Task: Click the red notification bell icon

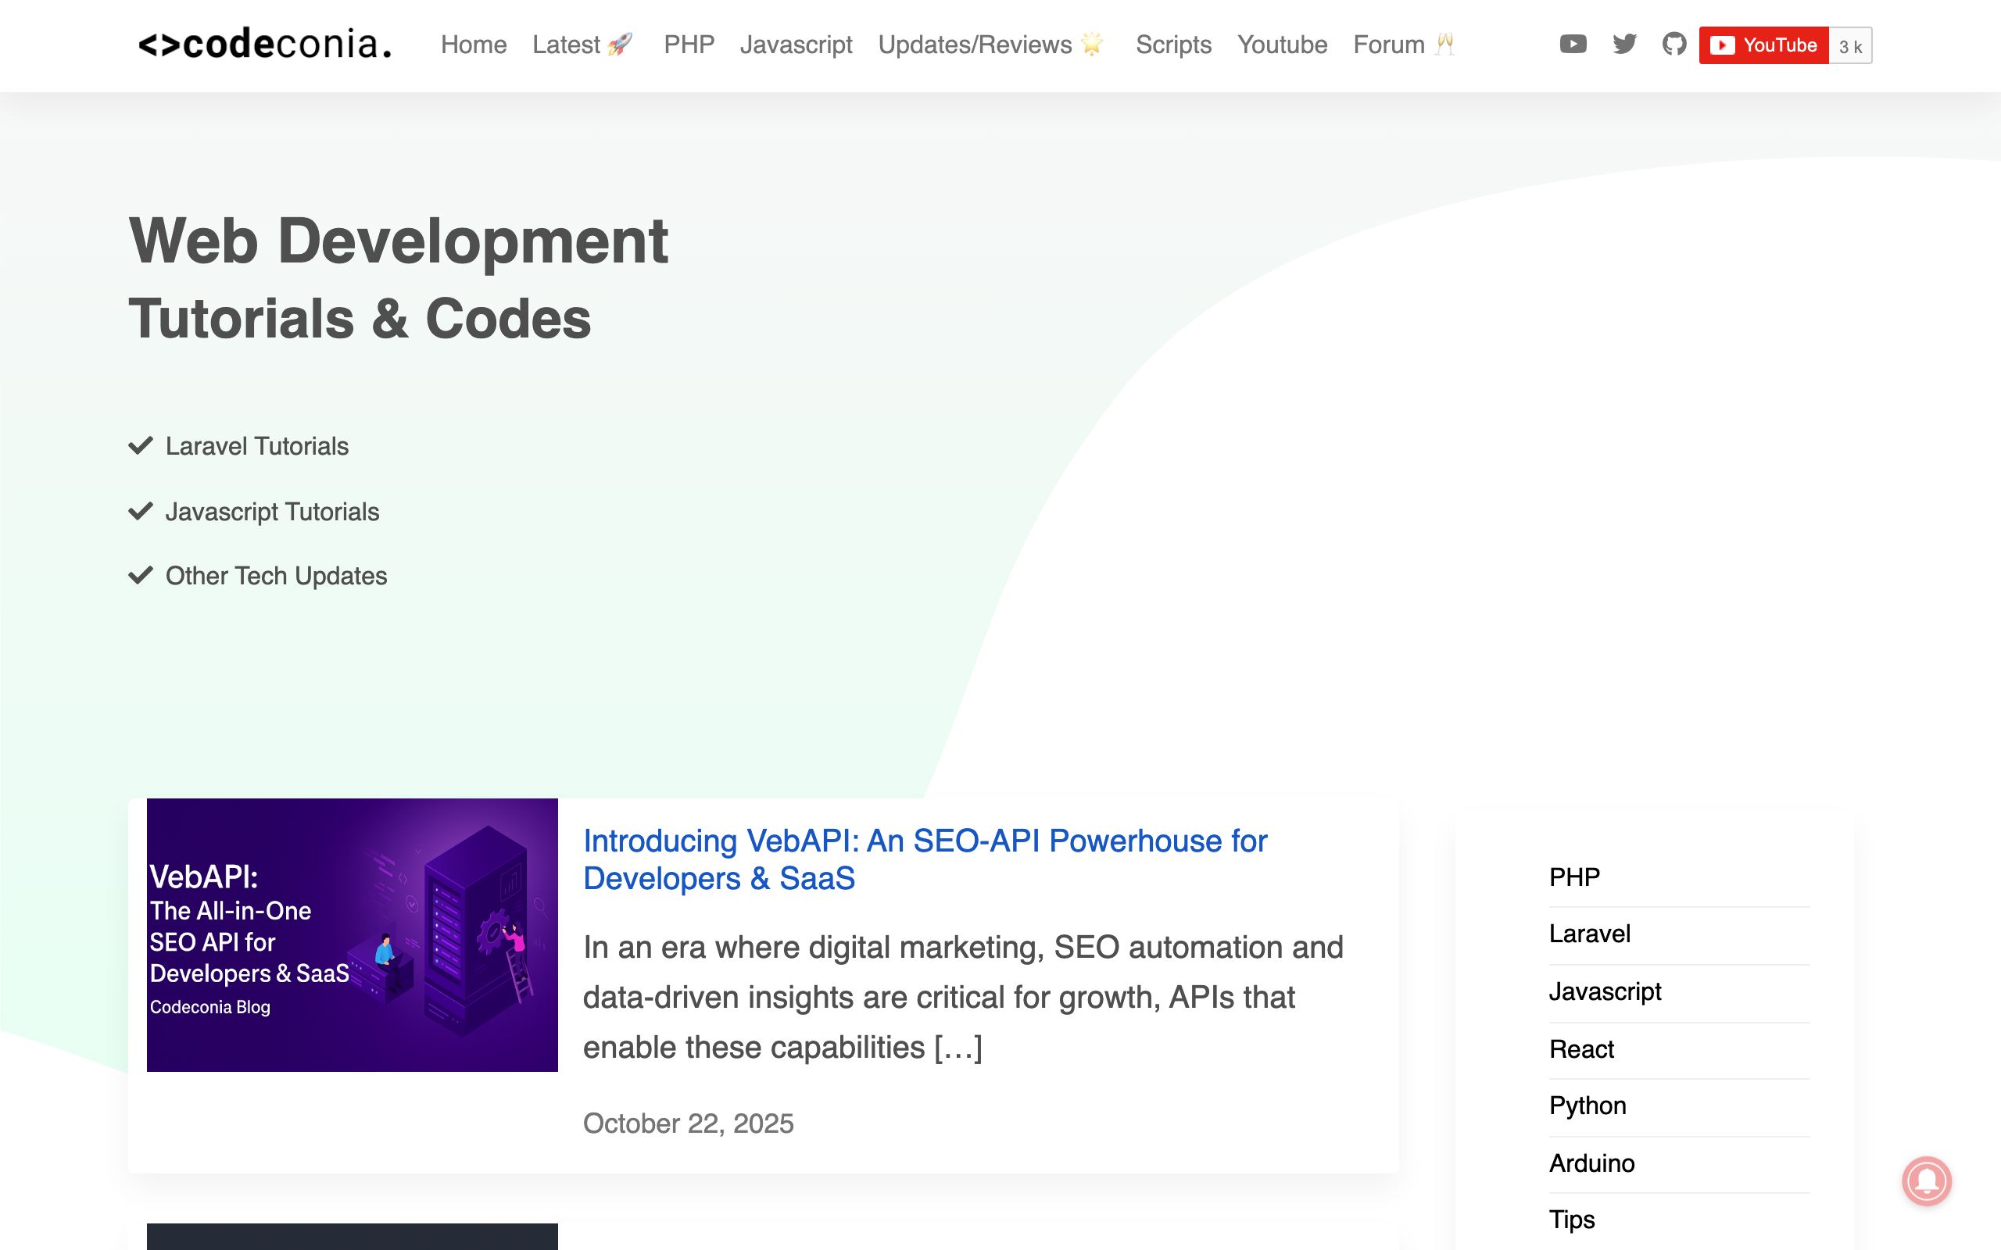Action: tap(1927, 1180)
